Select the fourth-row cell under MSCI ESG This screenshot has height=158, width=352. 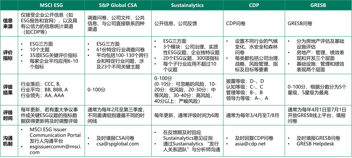click(x=51, y=115)
